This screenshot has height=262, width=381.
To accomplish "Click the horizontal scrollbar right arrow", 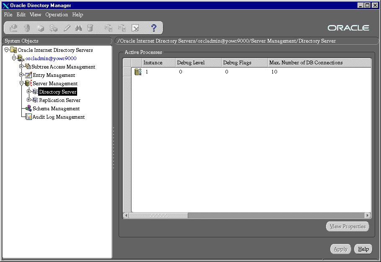I will click(x=368, y=216).
